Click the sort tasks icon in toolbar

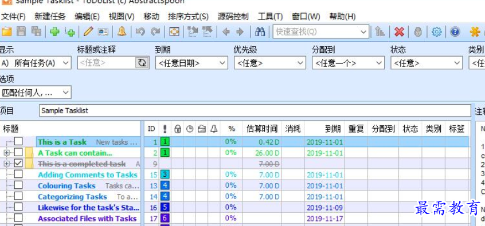[380, 31]
